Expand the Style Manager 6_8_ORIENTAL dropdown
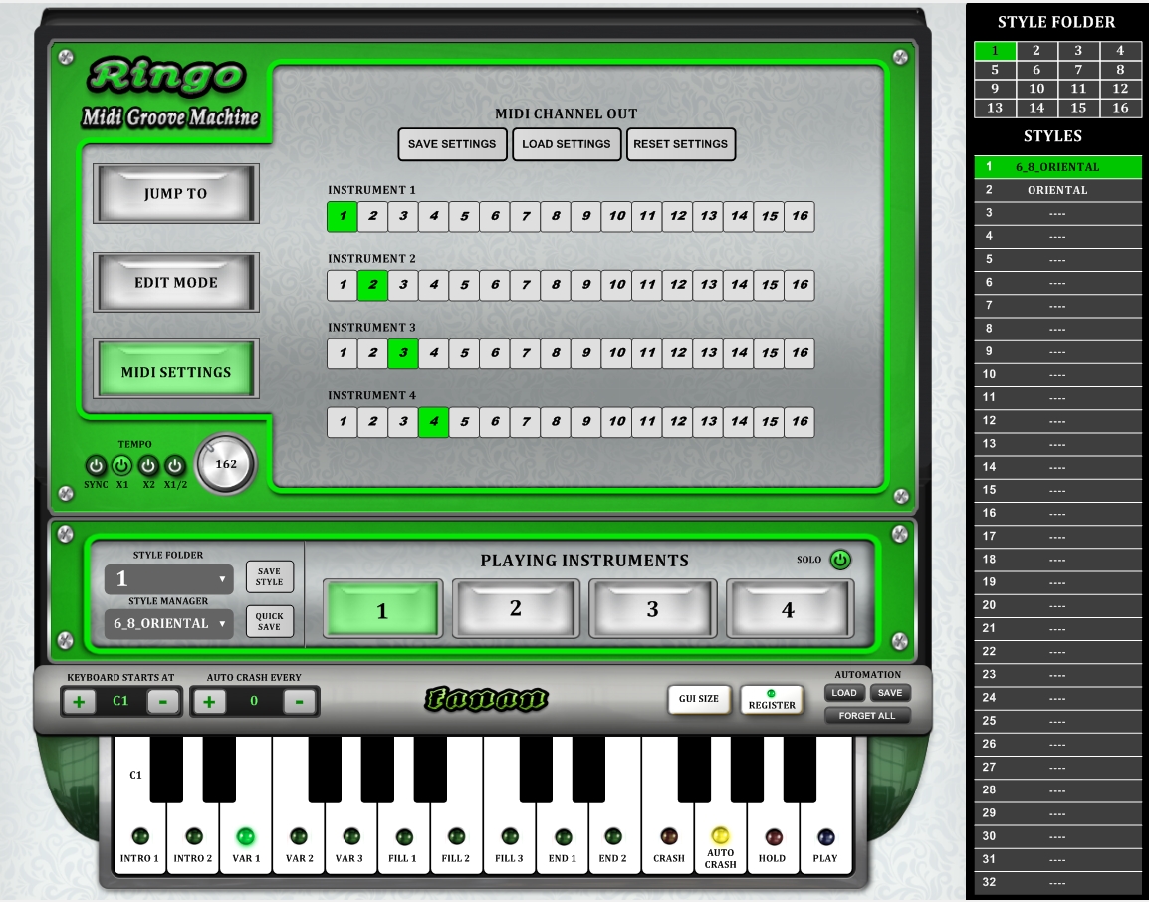The image size is (1149, 902). pos(168,624)
